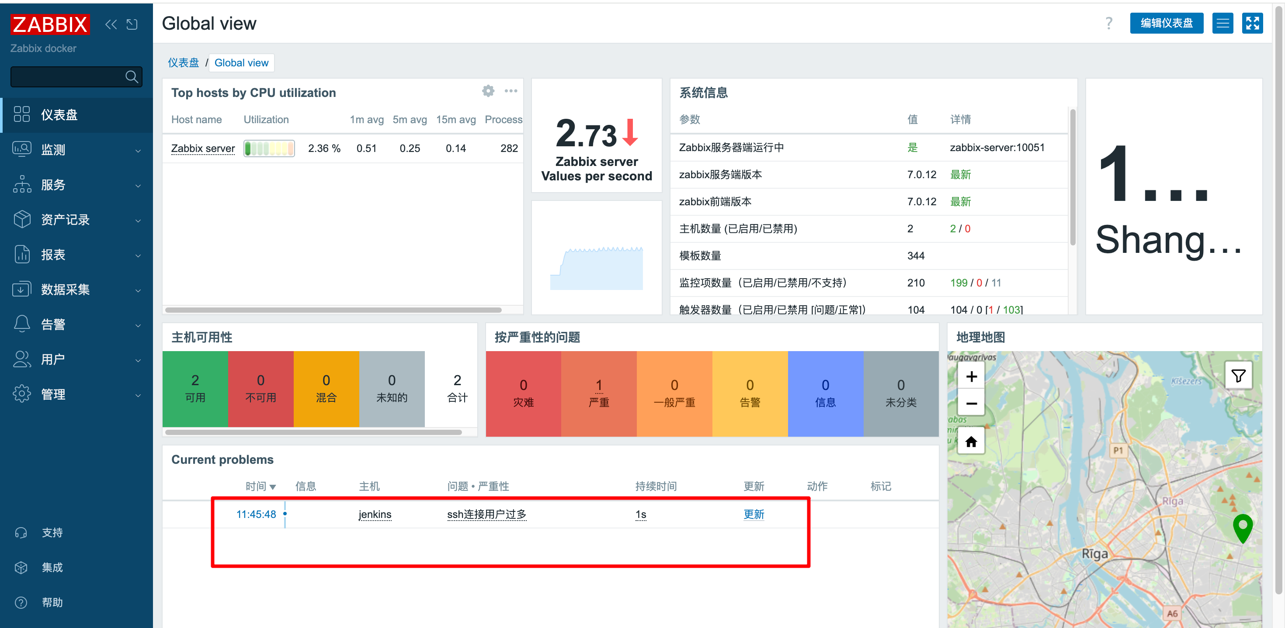Click the CPU widget horizontal scrollbar

[x=333, y=310]
